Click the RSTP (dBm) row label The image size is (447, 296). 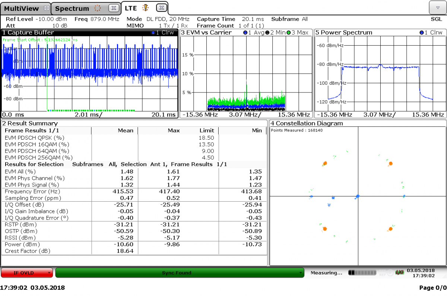(x=20, y=224)
